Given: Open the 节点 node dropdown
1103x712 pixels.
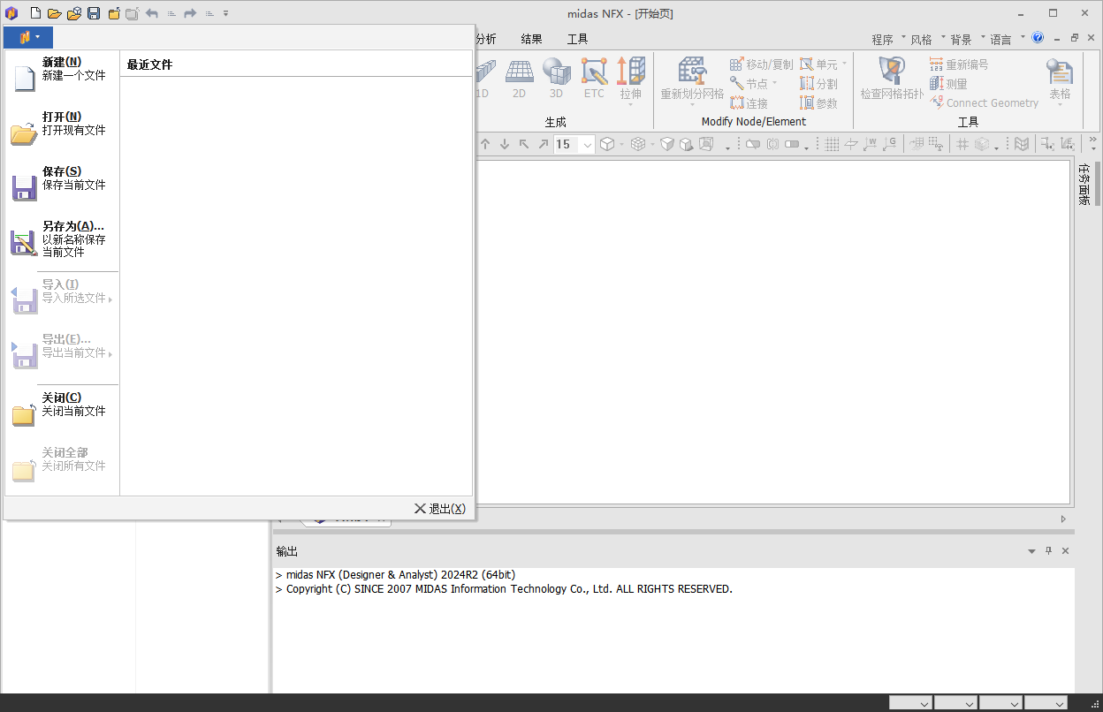Looking at the screenshot, I should click(x=754, y=84).
